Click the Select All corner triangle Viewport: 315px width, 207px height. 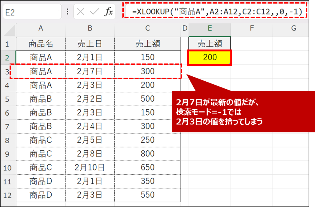click(9, 30)
